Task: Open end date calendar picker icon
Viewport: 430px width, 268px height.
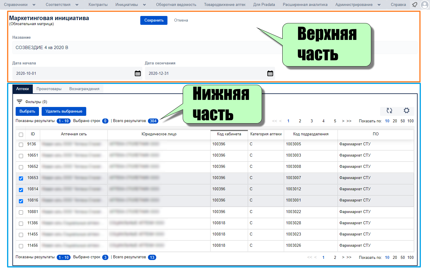Action: tap(270, 73)
